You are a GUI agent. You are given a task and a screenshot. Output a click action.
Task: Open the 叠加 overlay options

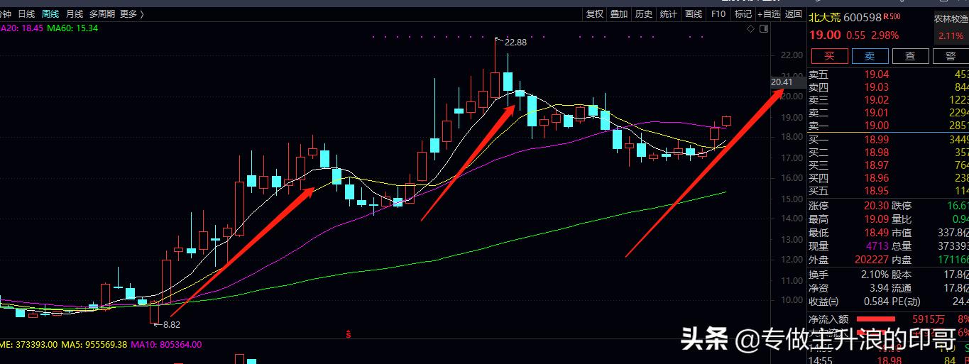pyautogui.click(x=619, y=14)
